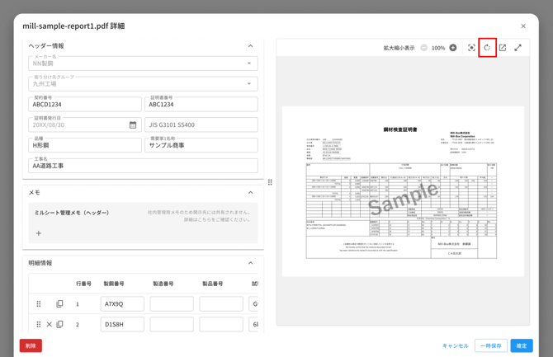The height and width of the screenshot is (357, 553).
Task: Click the 製鋼番号 column header
Action: click(114, 284)
